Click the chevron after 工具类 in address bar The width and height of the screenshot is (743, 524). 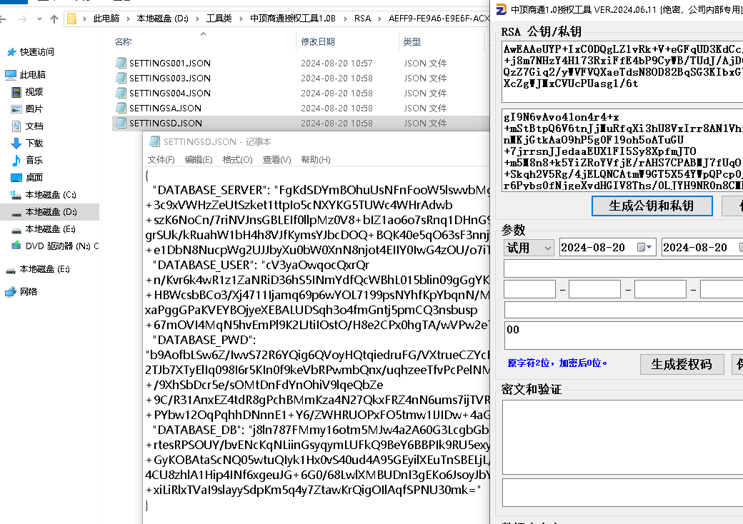click(239, 19)
